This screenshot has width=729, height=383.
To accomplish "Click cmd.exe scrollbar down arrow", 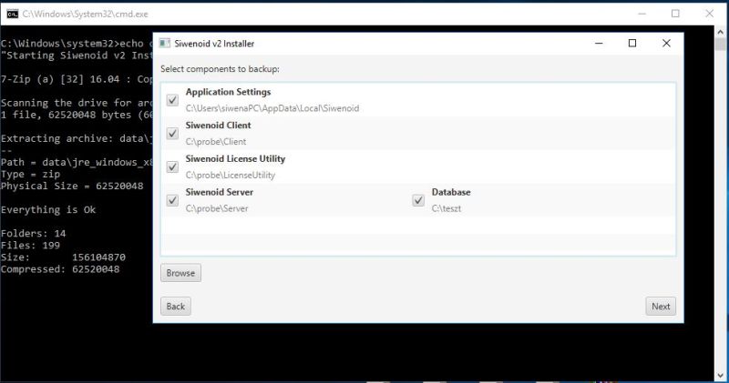I will click(x=721, y=376).
